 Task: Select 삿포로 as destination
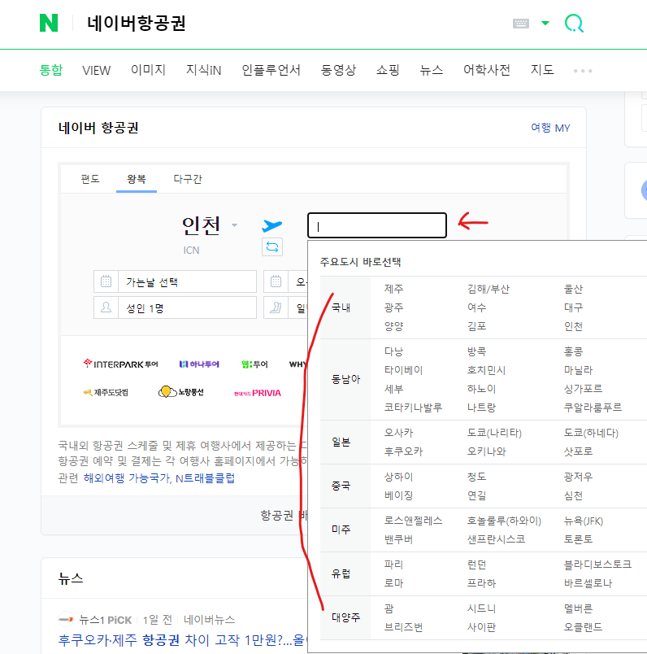coord(578,451)
